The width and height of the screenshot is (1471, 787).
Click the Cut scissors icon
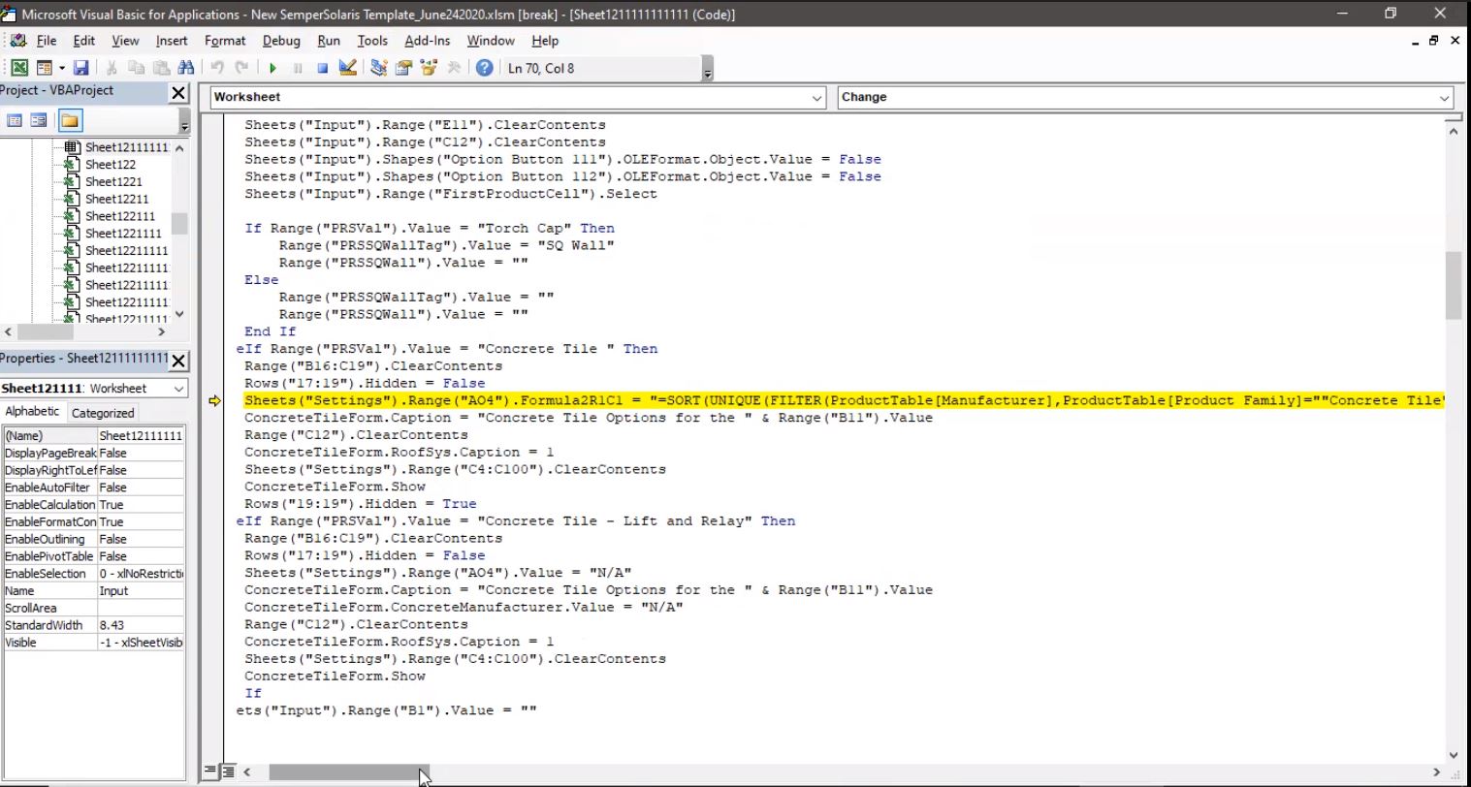coord(112,68)
